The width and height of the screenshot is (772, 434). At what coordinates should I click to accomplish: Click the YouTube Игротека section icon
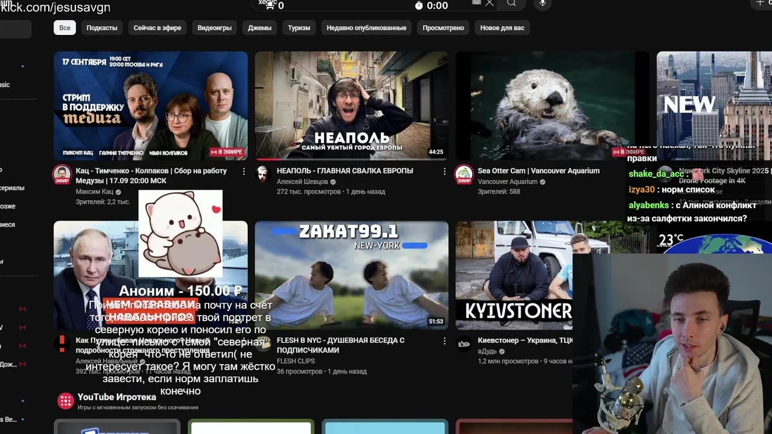pyautogui.click(x=65, y=401)
